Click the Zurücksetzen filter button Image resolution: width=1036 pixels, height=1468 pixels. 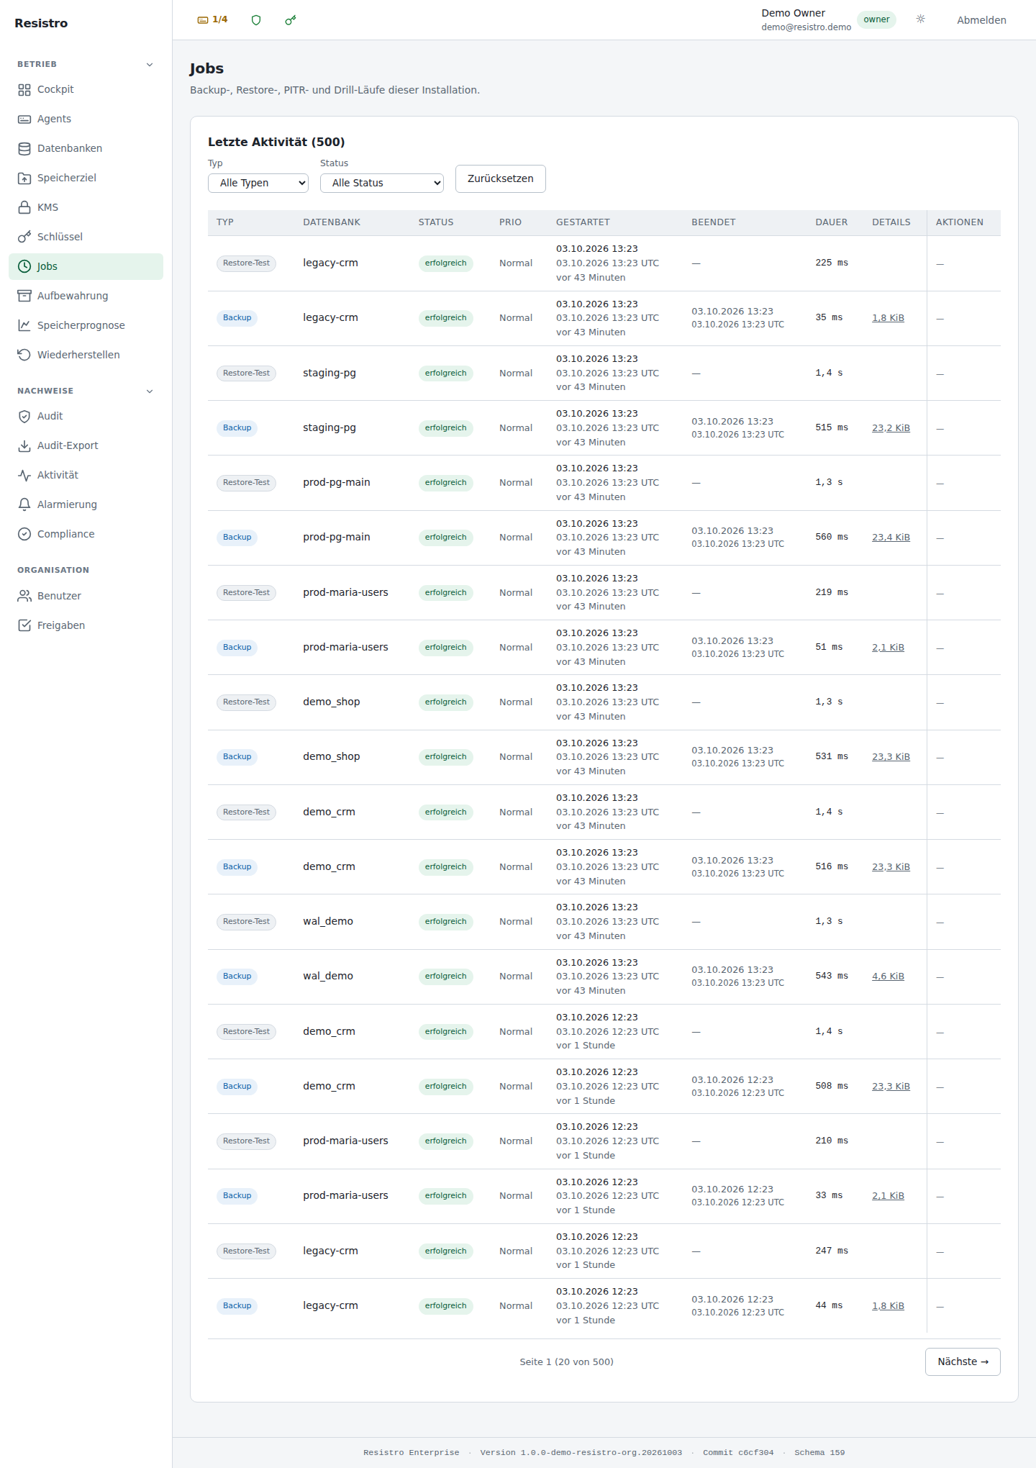tap(501, 179)
